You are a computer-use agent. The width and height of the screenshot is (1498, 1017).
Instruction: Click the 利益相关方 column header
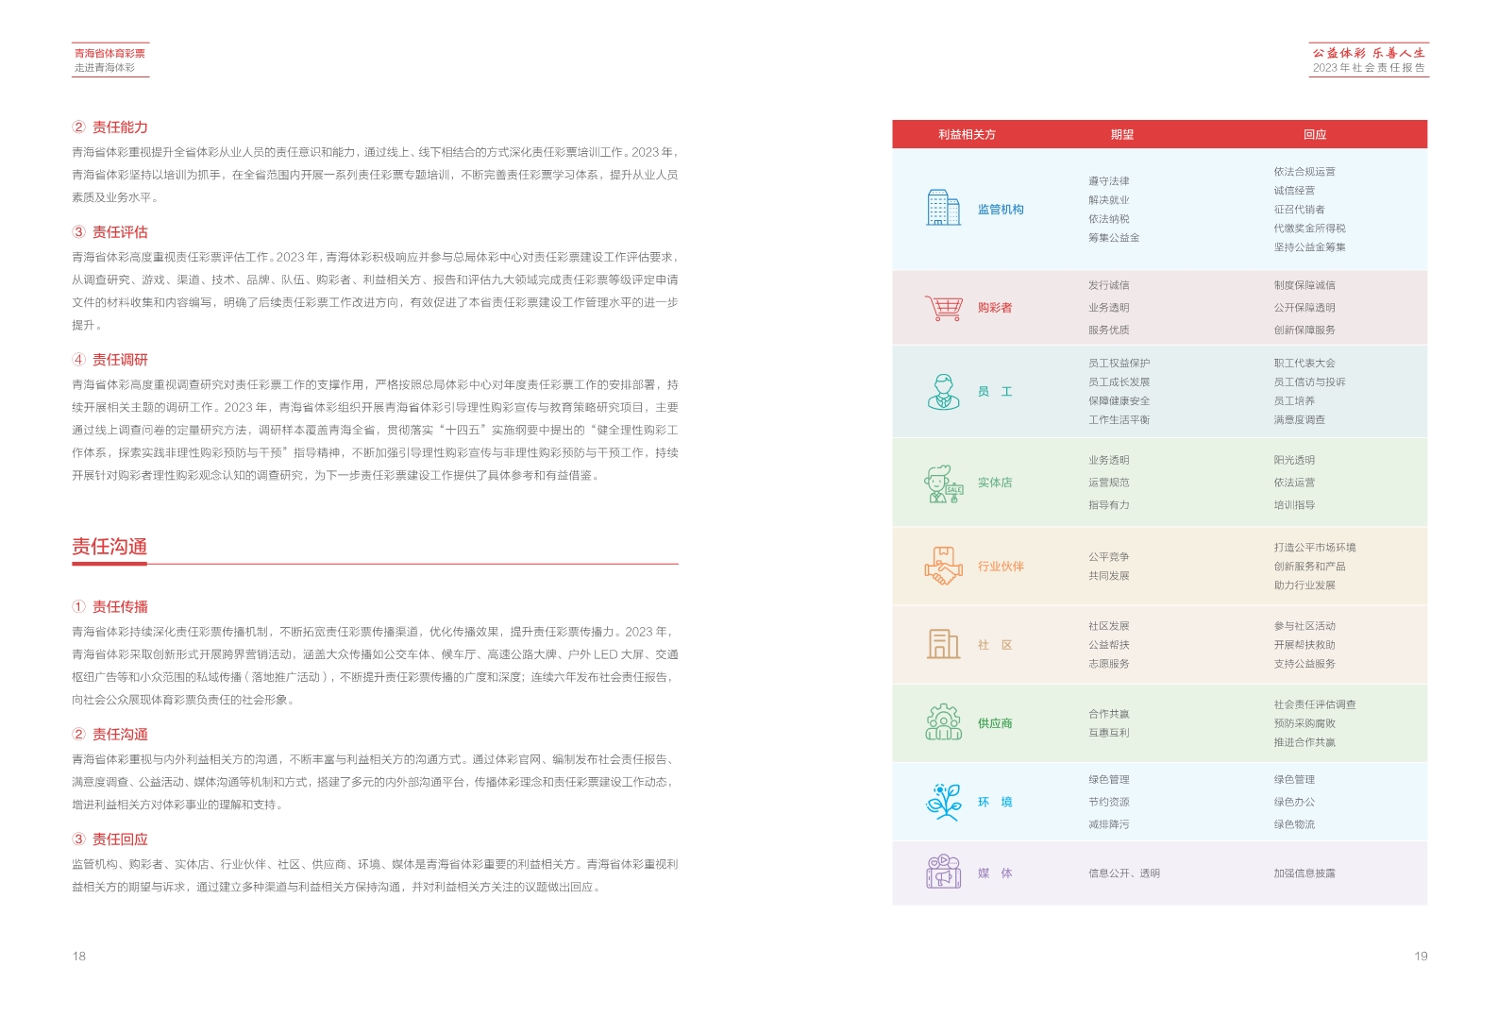tap(967, 135)
